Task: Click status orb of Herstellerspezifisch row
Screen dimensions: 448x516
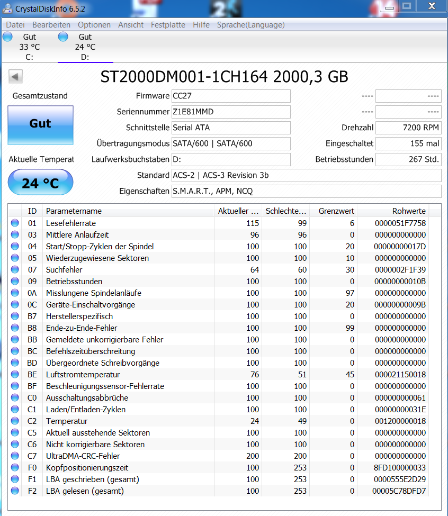Action: [15, 316]
